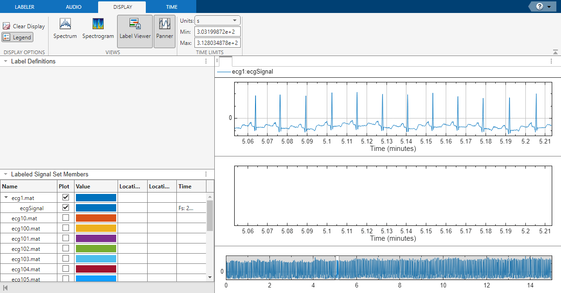Viewport: 561px width, 293px height.
Task: Open the Units dropdown
Action: tap(217, 21)
